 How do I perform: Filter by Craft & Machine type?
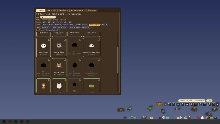coord(43,27)
